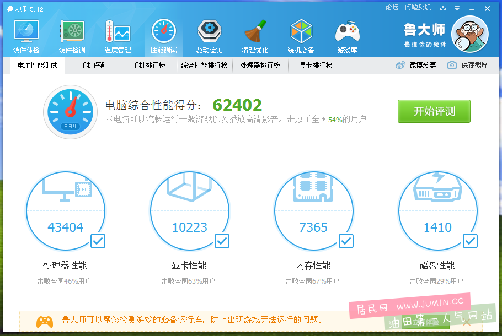Select 性能测试 performance test icon

[x=164, y=36]
